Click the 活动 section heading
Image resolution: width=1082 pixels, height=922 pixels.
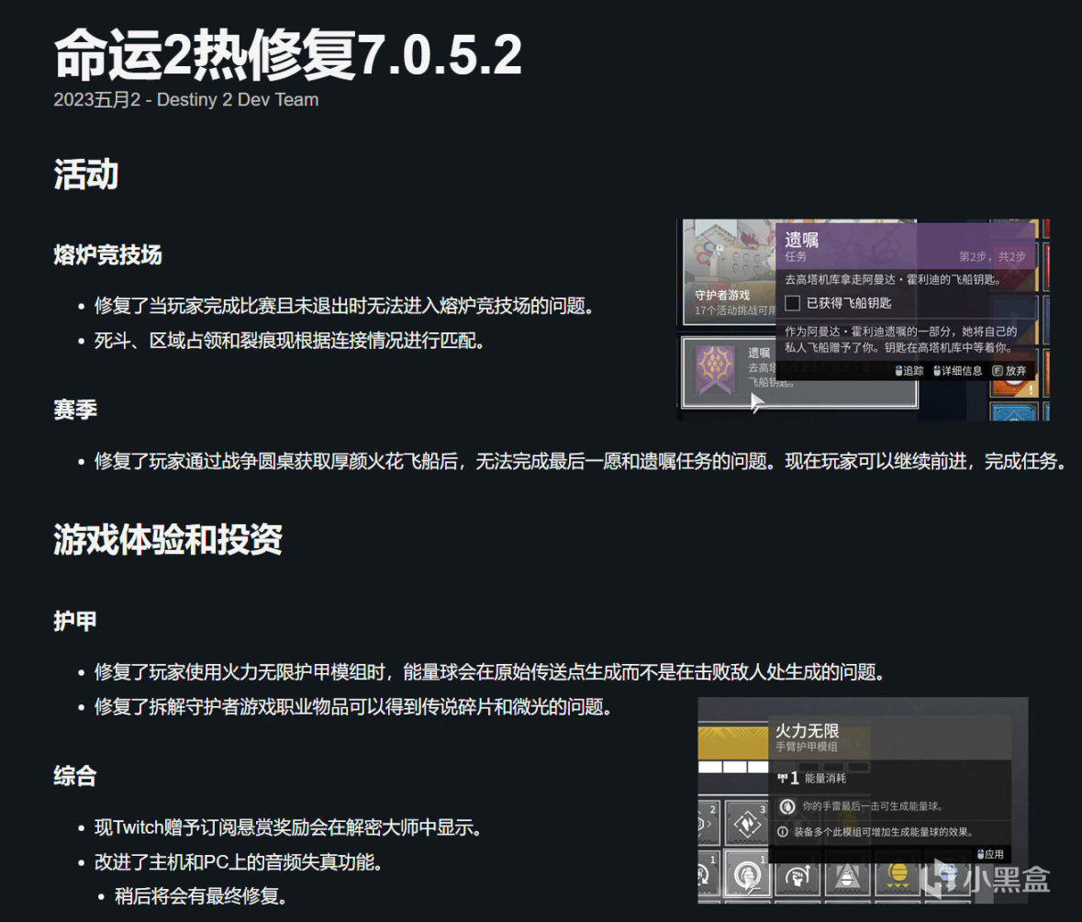(86, 174)
